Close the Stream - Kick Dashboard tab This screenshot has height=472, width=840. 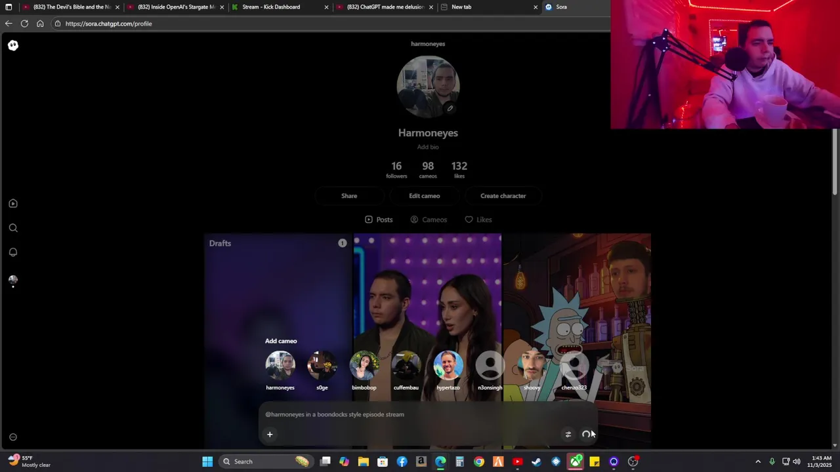coord(326,7)
